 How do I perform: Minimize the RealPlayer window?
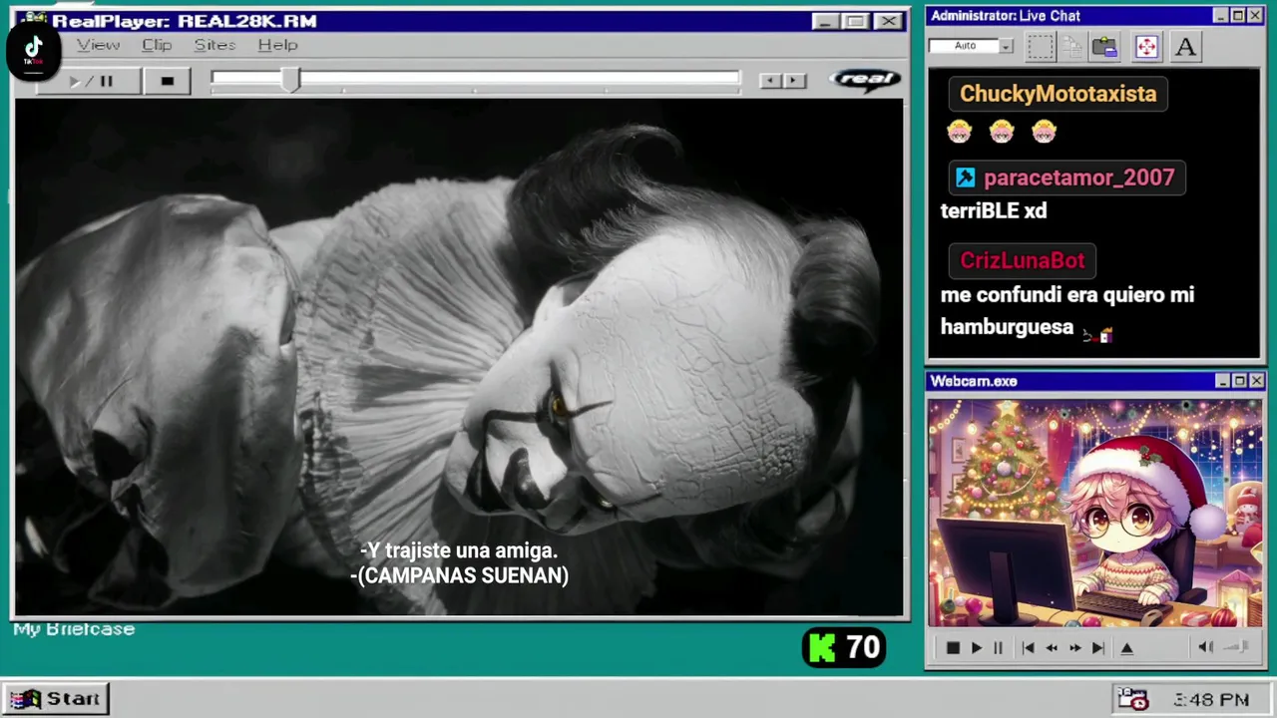pyautogui.click(x=824, y=21)
